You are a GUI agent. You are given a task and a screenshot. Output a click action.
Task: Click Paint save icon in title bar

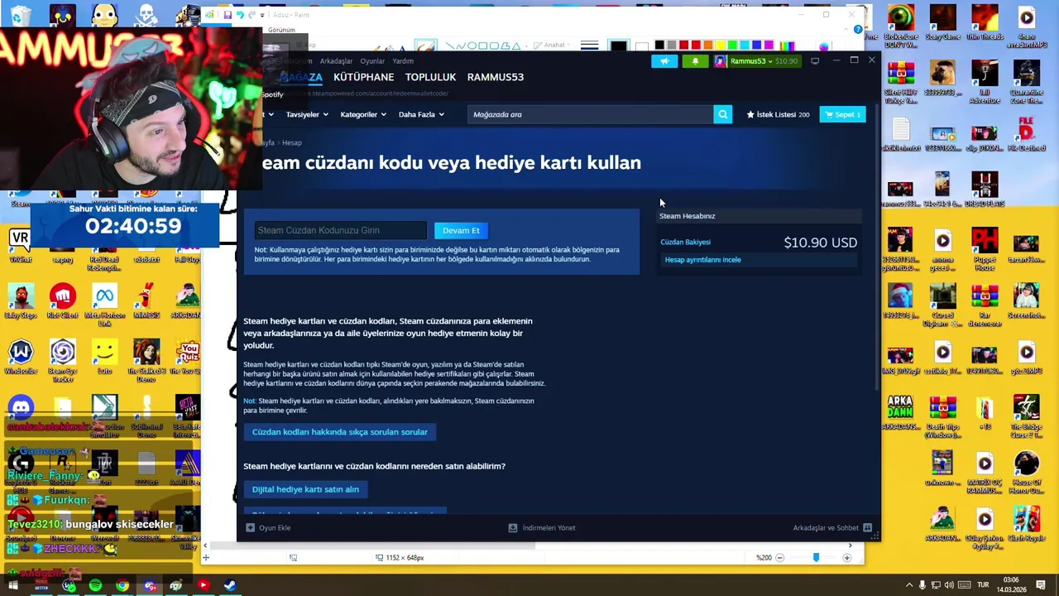tap(227, 15)
